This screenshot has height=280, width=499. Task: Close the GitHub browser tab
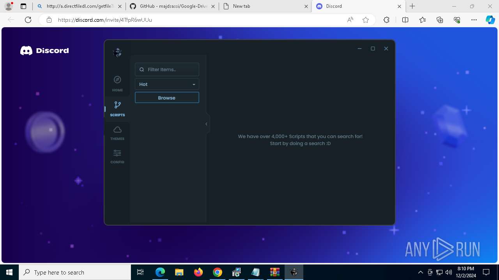coord(213,6)
